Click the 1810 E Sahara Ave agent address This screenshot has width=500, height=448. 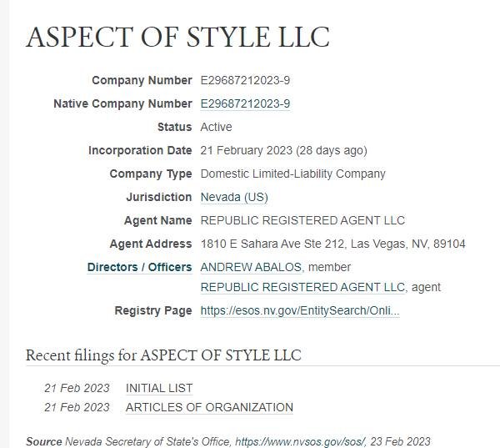[332, 244]
